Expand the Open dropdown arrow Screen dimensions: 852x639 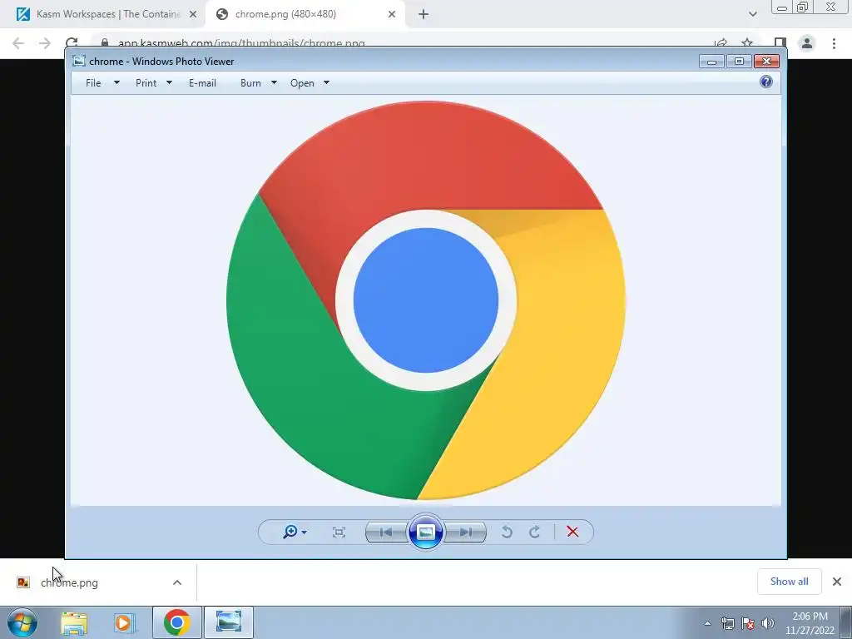coord(326,82)
